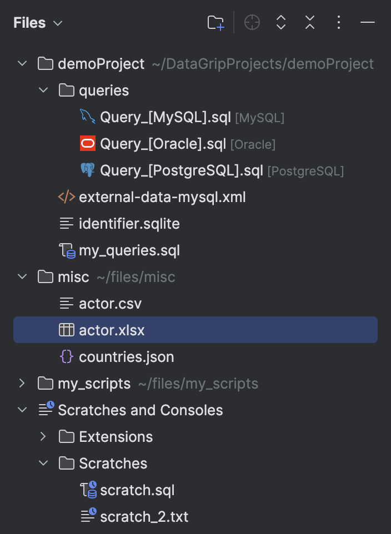Open the kebab options menu
The height and width of the screenshot is (534, 391).
(338, 22)
